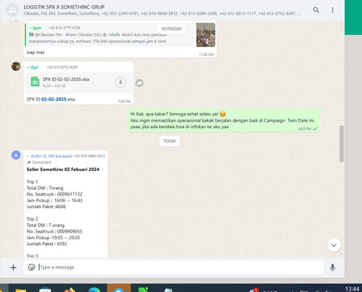Open the 02-02-2025 date link in caption
Image resolution: width=362 pixels, height=292 pixels.
point(54,99)
